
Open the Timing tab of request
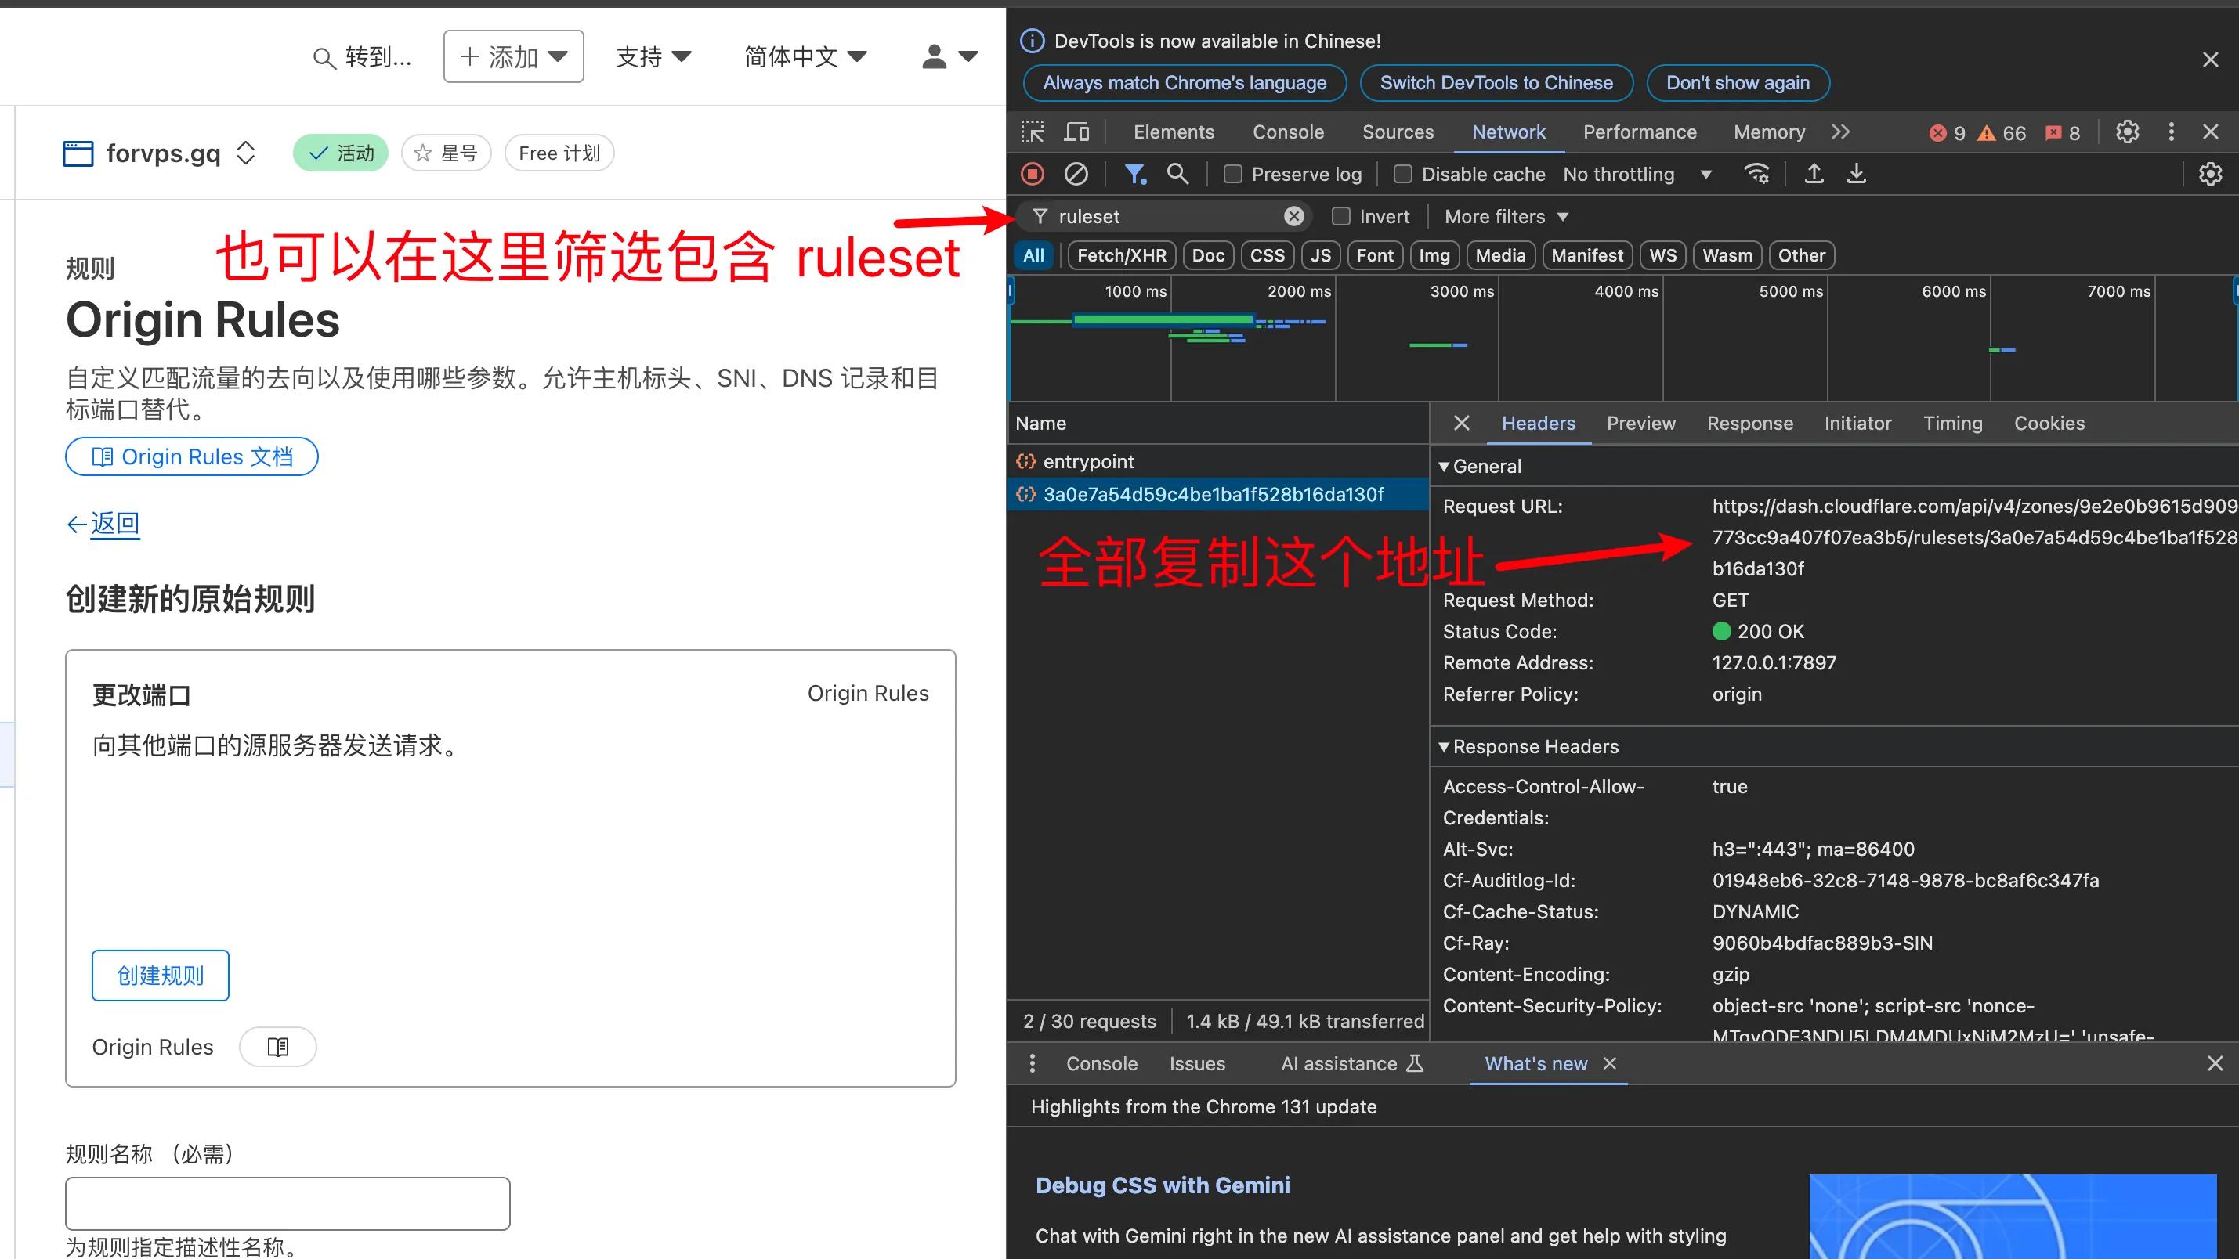1952,423
